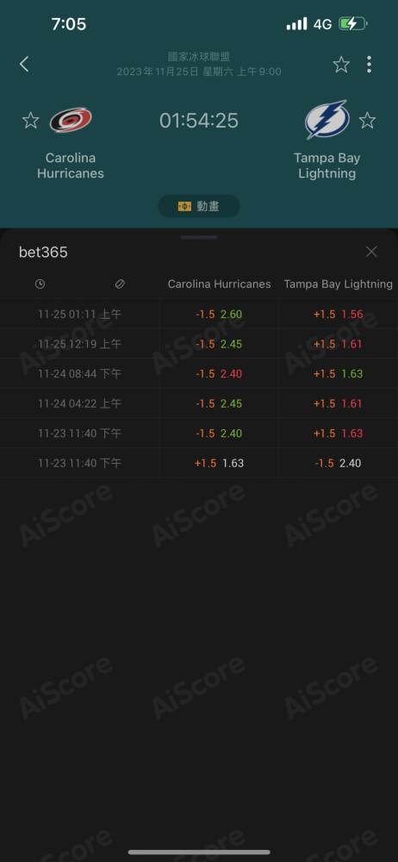
Task: Tap the back arrow icon
Action: click(x=23, y=65)
